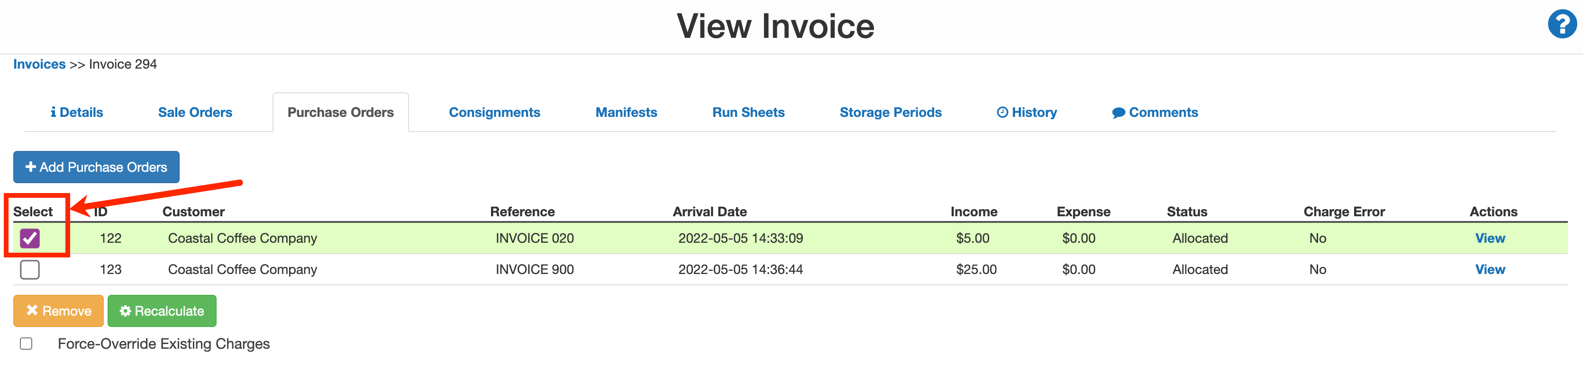Uncheck the select checkbox for purchase order 122
Viewport: 1583px width, 371px height.
point(29,238)
